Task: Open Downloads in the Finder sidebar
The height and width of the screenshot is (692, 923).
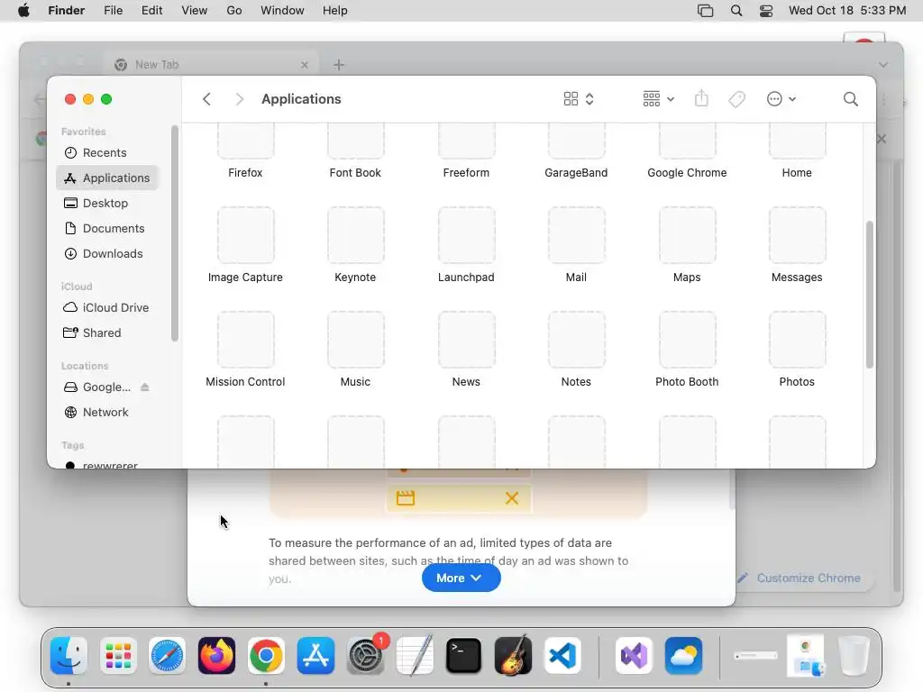Action: tap(107, 253)
